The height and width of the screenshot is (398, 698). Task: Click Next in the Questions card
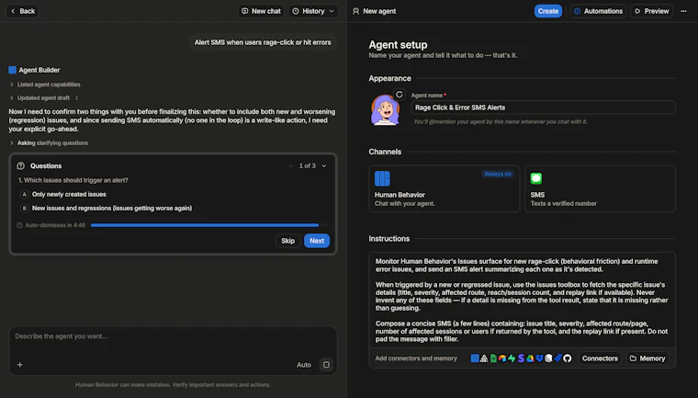(x=317, y=241)
